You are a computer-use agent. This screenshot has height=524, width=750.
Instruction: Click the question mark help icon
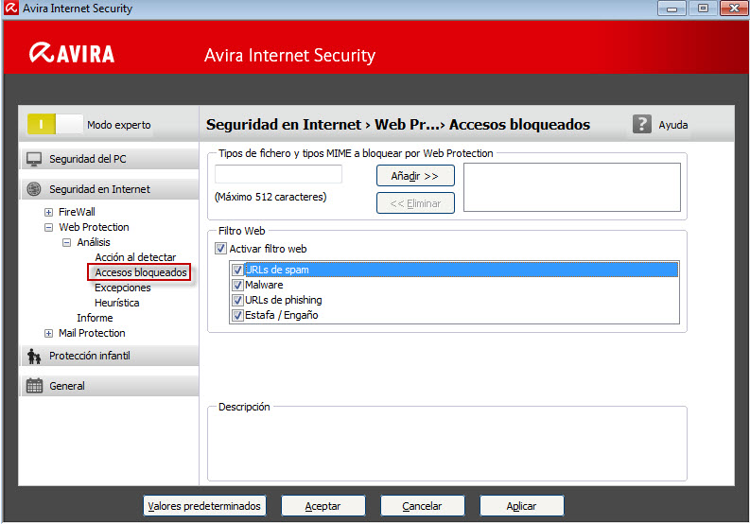coord(641,125)
